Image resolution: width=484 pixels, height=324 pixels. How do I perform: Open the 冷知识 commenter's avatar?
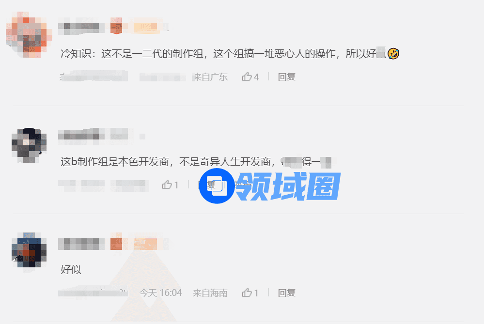click(x=29, y=34)
